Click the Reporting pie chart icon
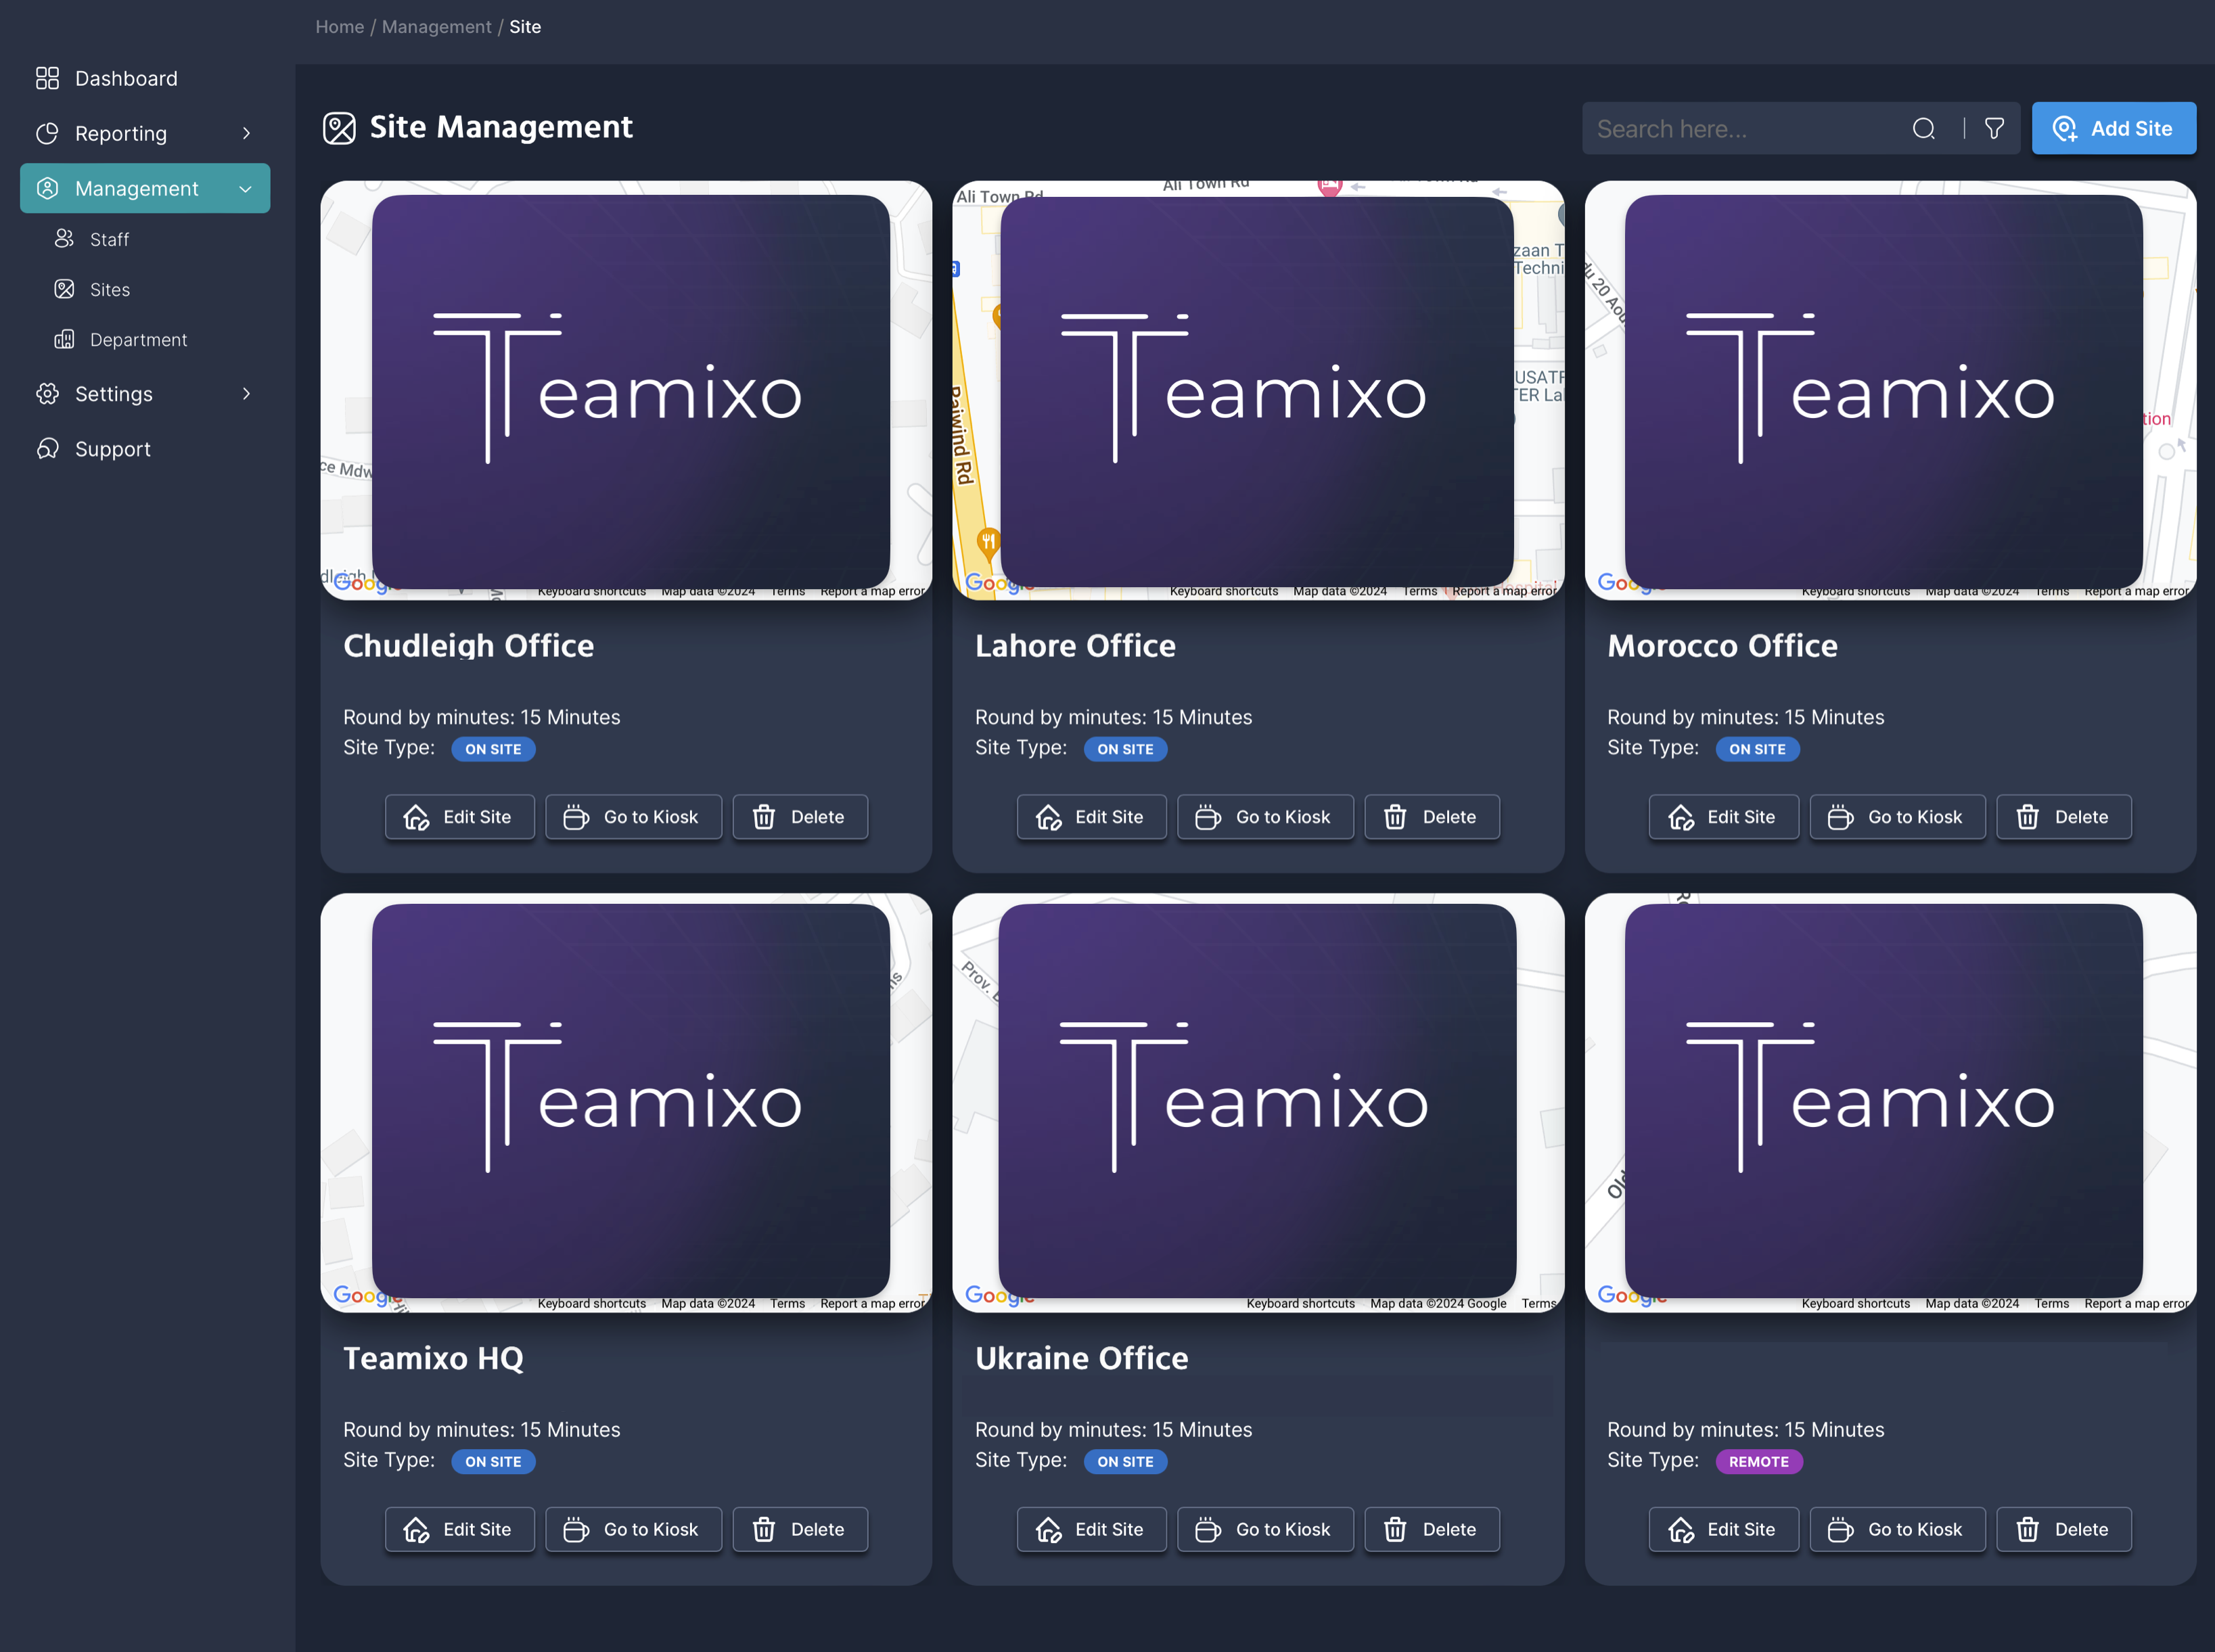This screenshot has width=2215, height=1652. tap(47, 133)
